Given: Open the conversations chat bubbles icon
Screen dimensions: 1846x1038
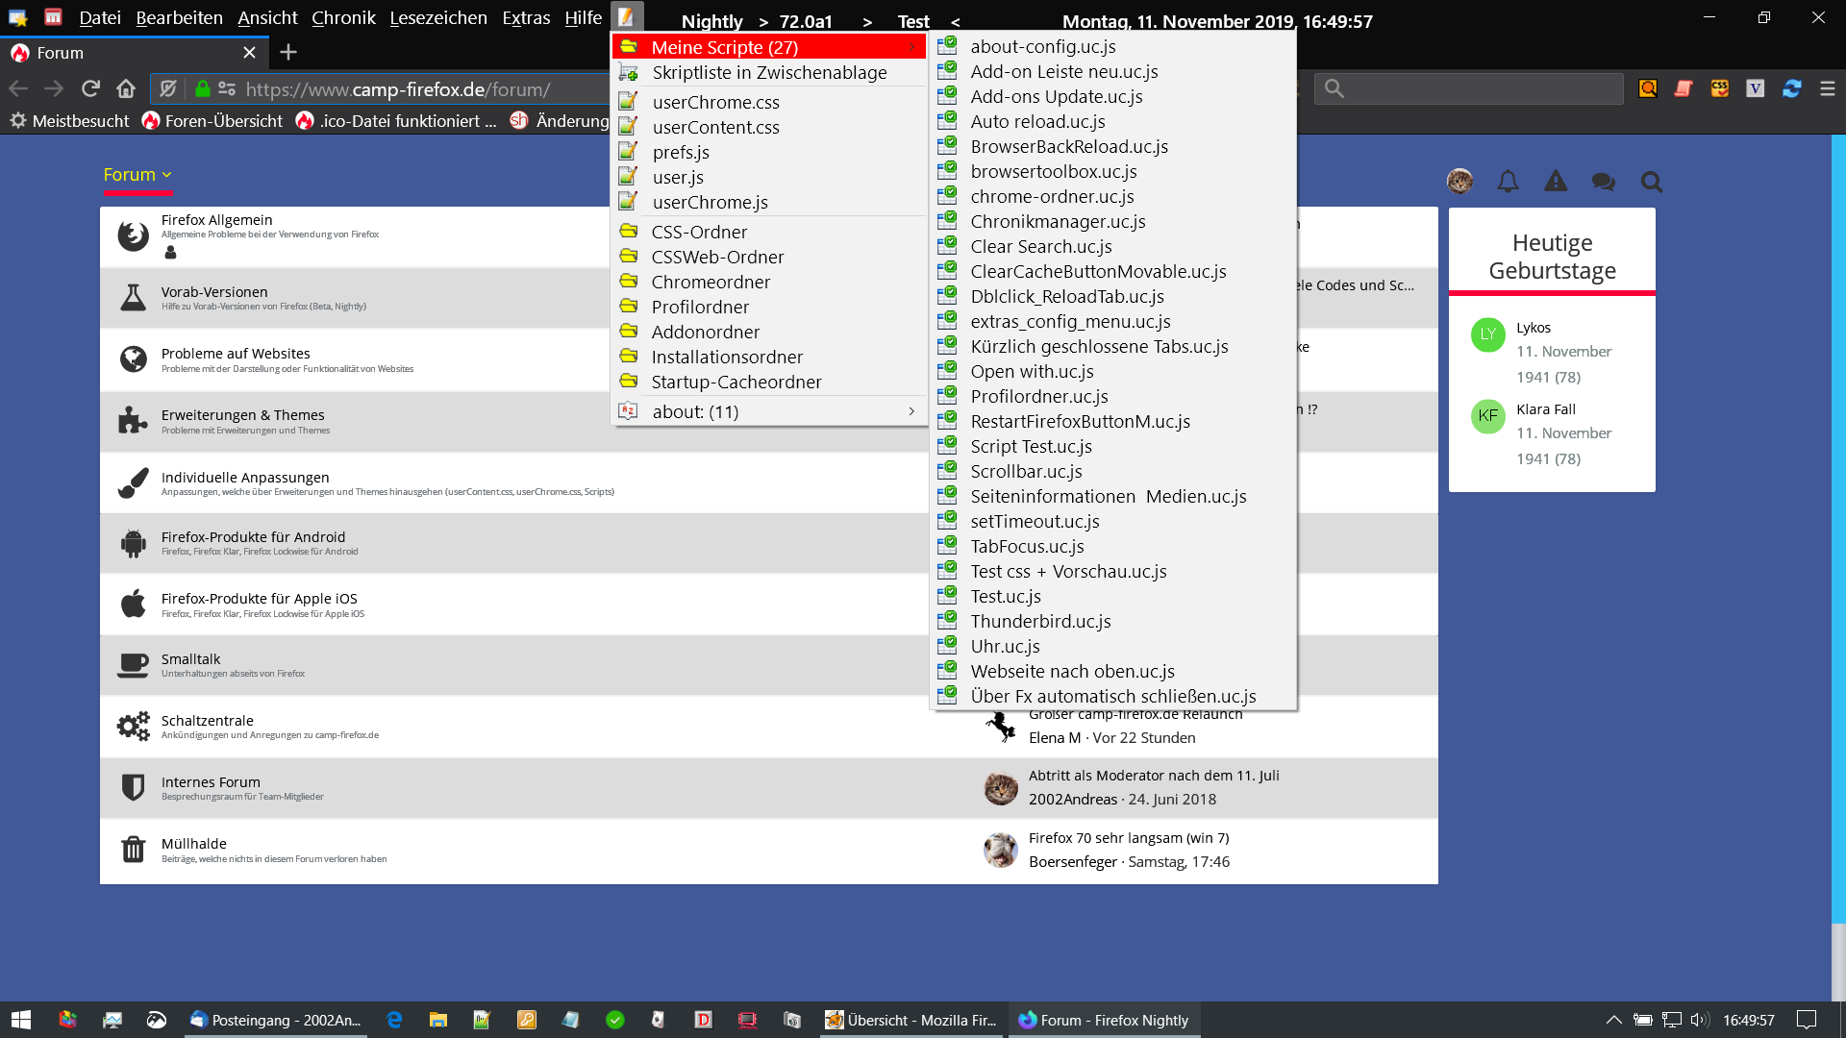Looking at the screenshot, I should pyautogui.click(x=1603, y=182).
